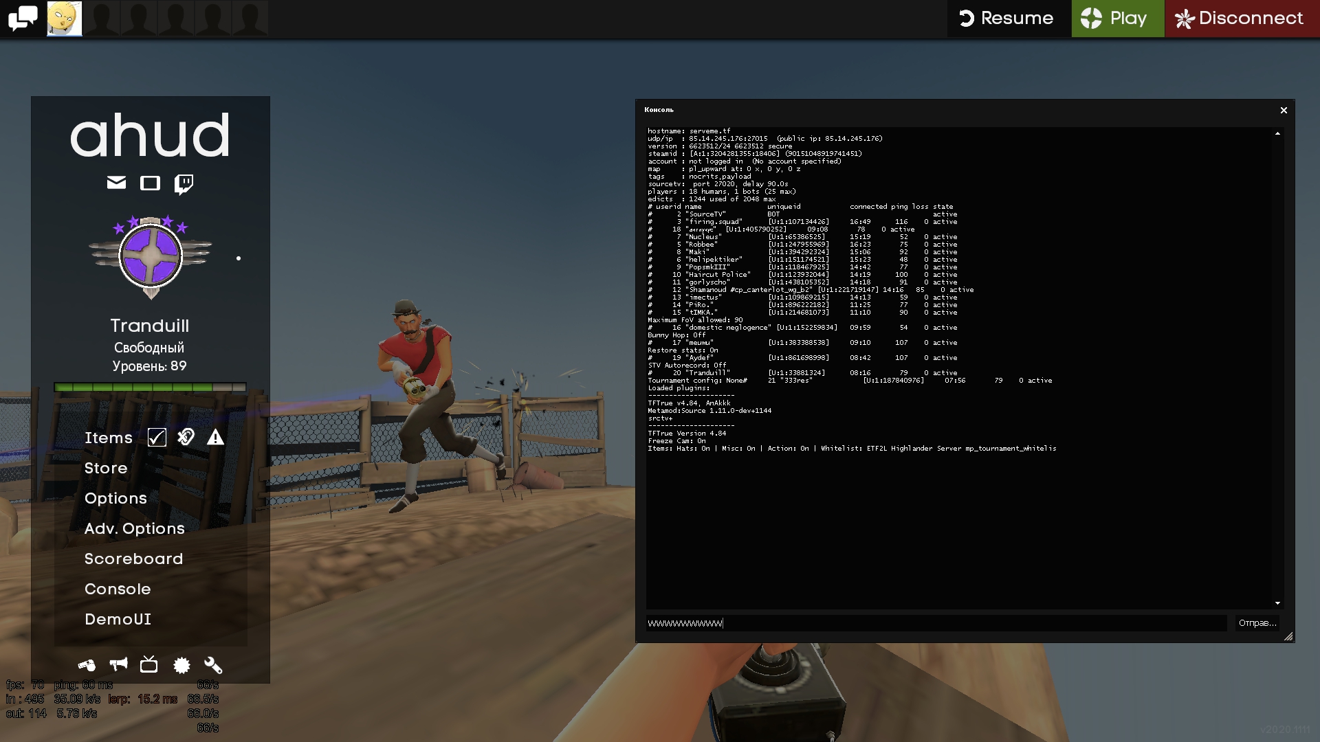Click the 'Aydef' player row

coord(802,358)
